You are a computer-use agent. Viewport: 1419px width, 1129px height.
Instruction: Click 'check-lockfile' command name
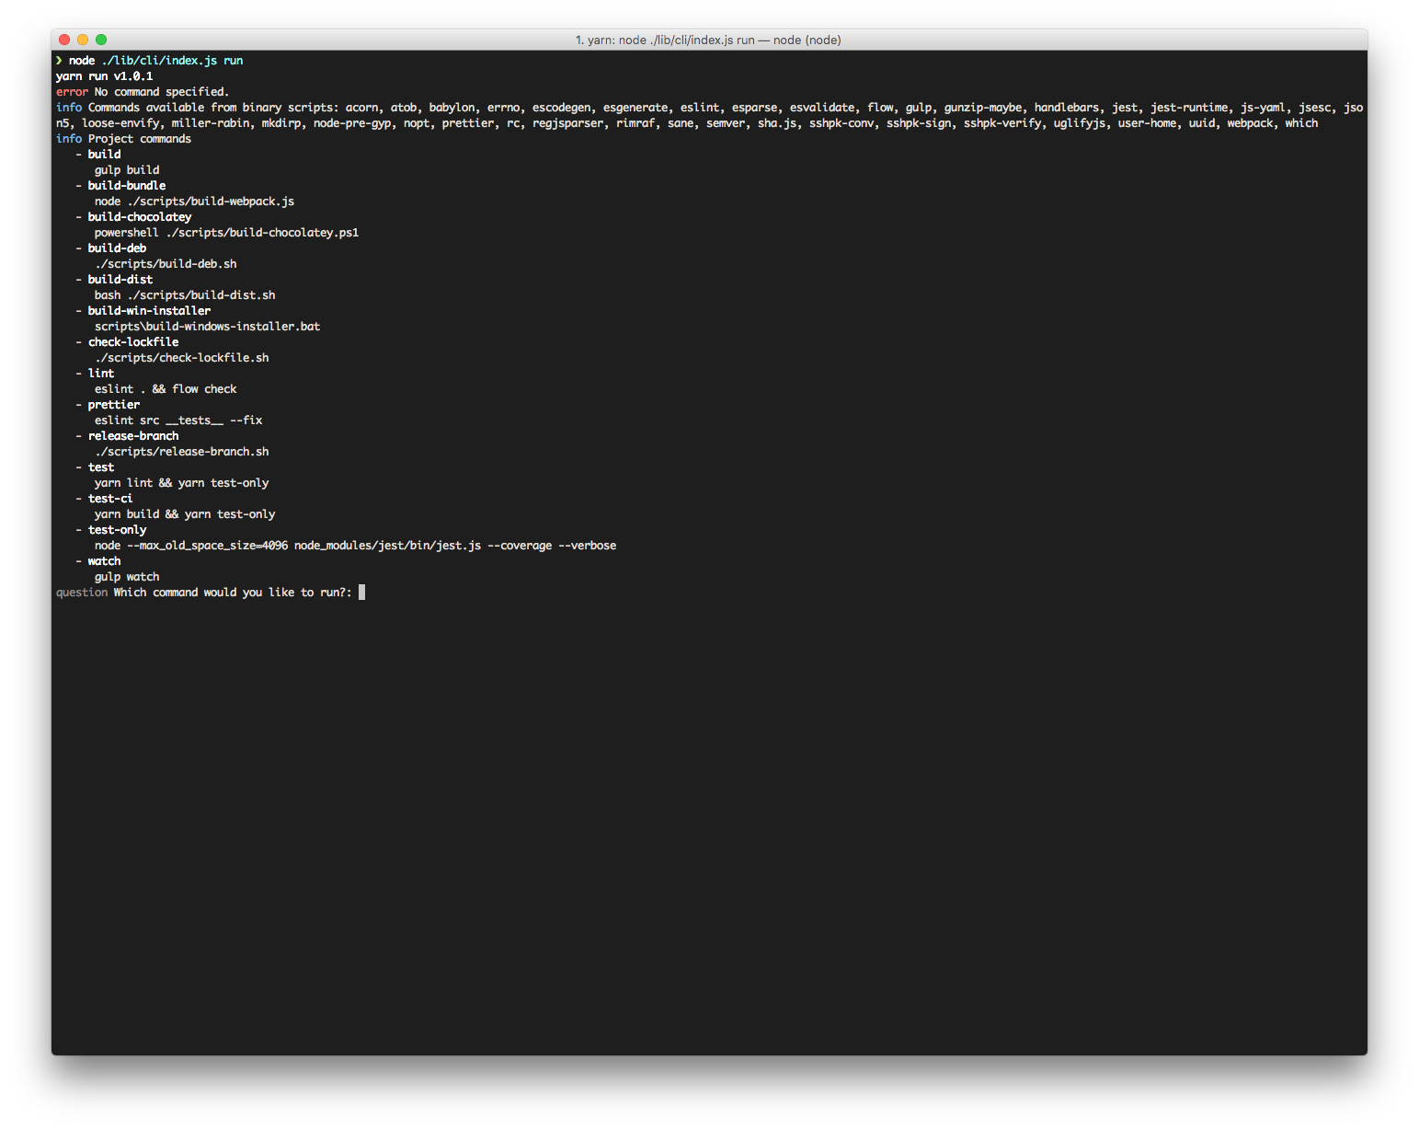pos(133,342)
